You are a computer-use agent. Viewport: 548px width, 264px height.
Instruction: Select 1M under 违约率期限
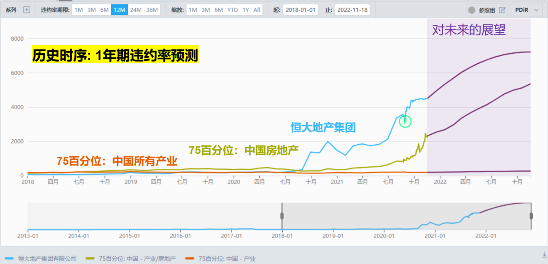click(78, 10)
